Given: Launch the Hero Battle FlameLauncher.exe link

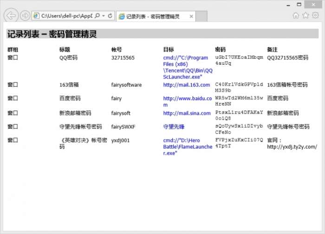Looking at the screenshot, I should 188,147.
